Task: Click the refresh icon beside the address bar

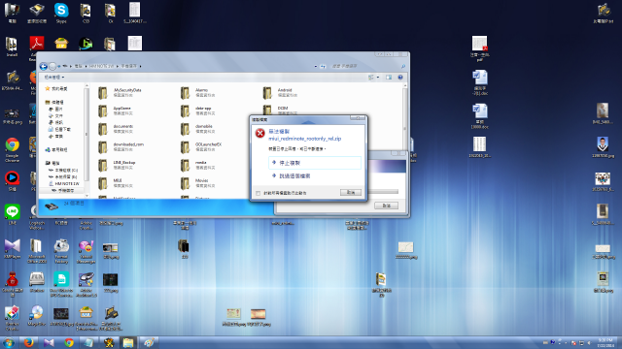Action: 323,66
